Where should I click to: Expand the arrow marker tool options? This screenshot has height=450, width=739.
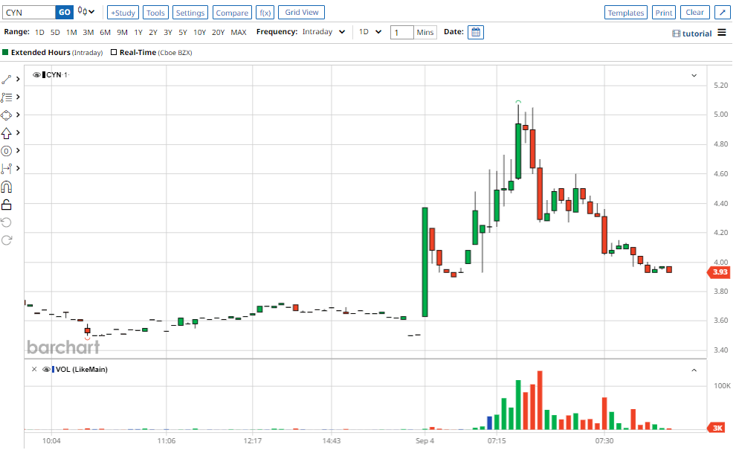pyautogui.click(x=18, y=133)
